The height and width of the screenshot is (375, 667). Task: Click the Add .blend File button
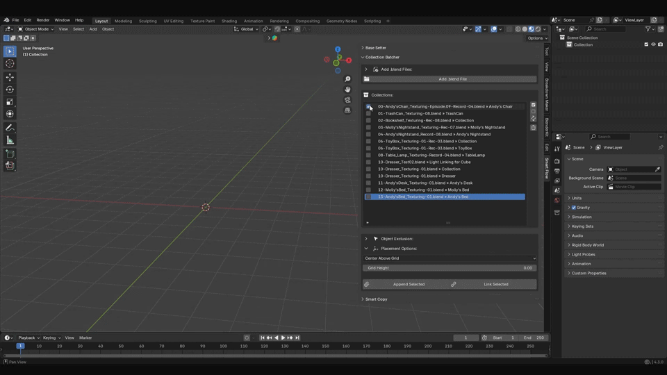(x=452, y=79)
